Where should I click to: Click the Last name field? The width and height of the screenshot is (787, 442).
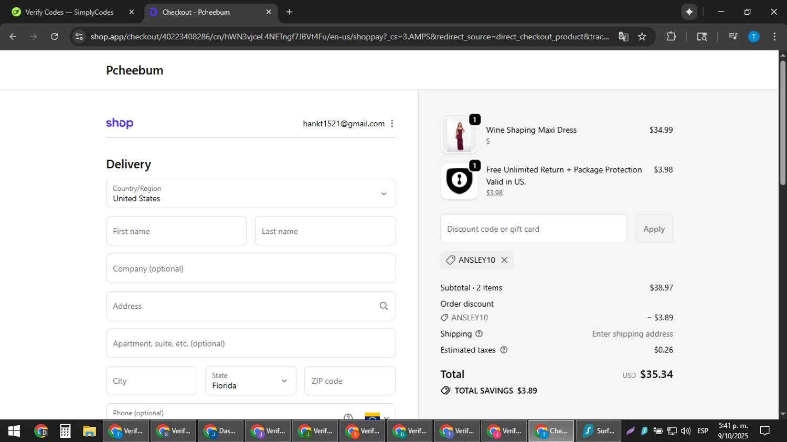325,231
